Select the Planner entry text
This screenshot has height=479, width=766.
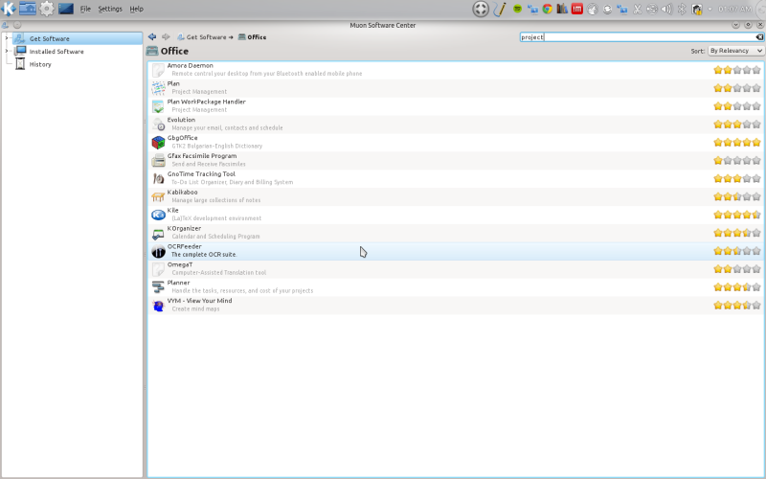click(x=178, y=283)
